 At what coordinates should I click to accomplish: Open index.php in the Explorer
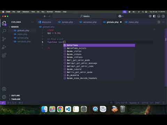pos(22,34)
